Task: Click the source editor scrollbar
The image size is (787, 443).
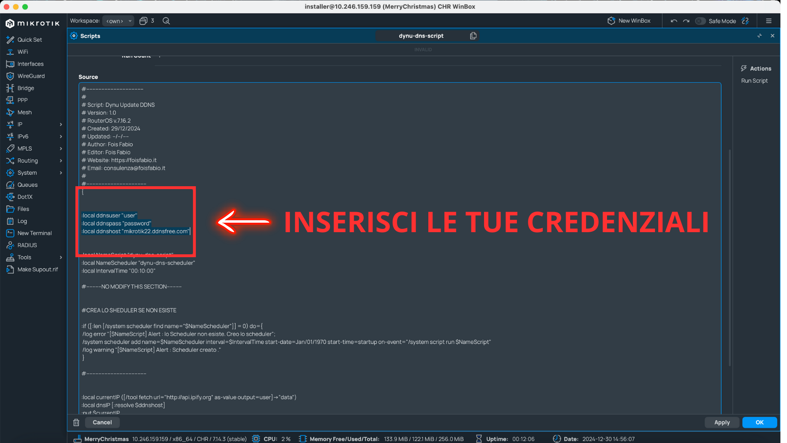Action: pos(730,258)
